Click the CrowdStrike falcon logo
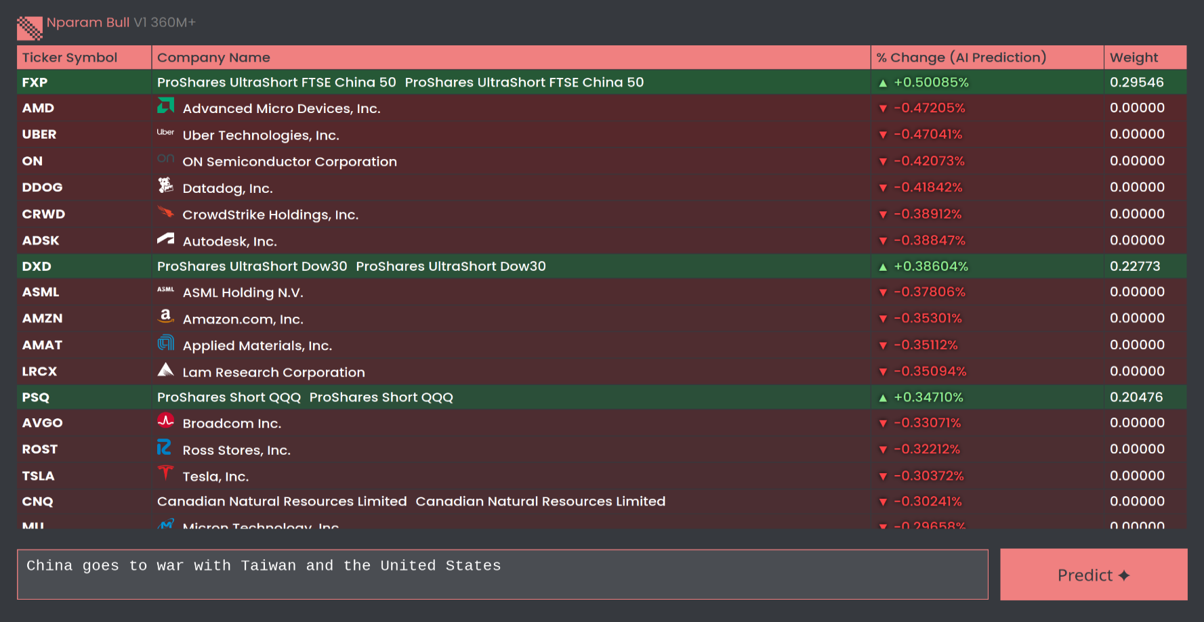This screenshot has height=622, width=1204. [x=166, y=212]
